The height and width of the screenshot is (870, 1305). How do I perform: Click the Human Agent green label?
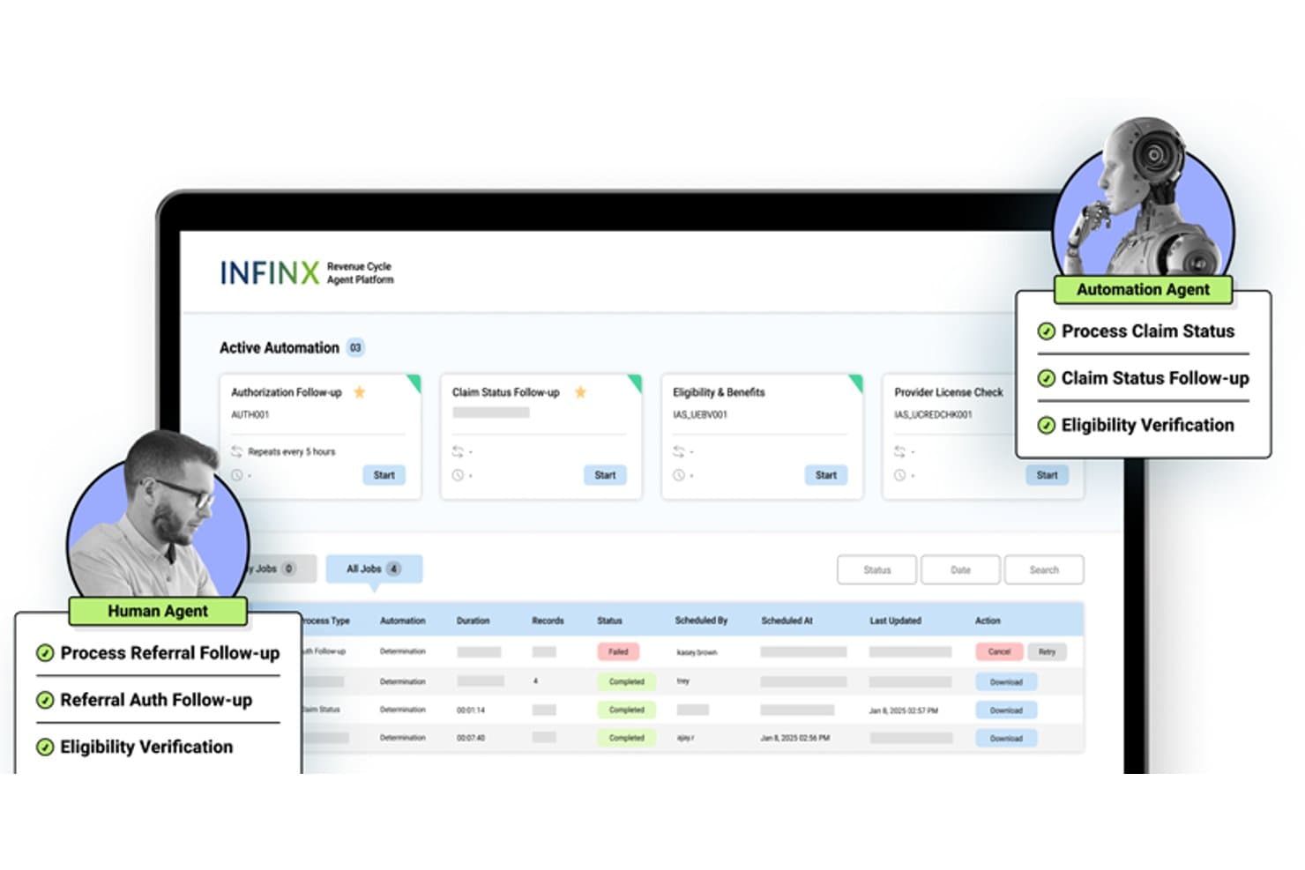point(158,611)
